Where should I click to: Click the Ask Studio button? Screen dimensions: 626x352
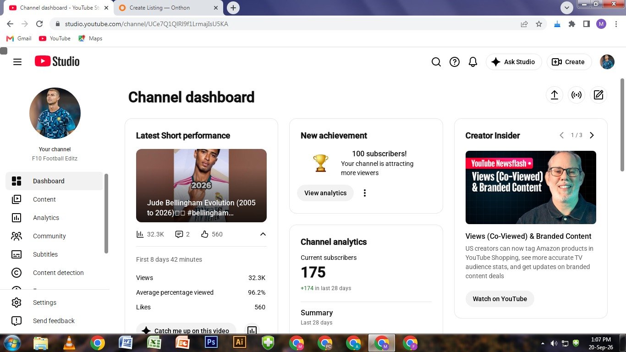point(514,62)
